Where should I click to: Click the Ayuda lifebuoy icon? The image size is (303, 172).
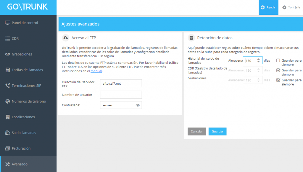click(263, 7)
